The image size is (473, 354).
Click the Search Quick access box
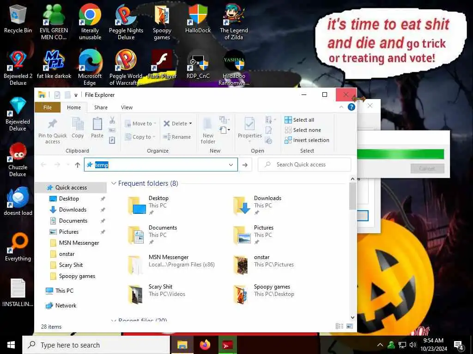304,165
